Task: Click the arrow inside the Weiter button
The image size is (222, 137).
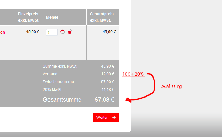Action: (114, 118)
